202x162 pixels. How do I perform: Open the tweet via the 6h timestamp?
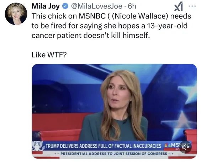pos(132,6)
